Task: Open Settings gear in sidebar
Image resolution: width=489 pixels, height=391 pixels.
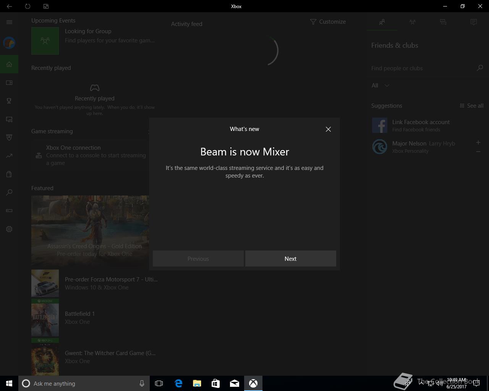Action: (x=9, y=229)
